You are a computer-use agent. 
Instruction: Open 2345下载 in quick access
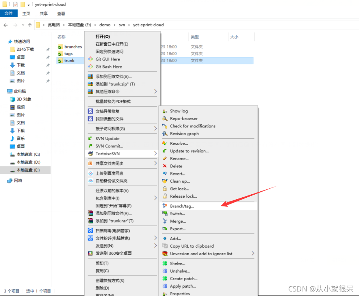(x=25, y=49)
